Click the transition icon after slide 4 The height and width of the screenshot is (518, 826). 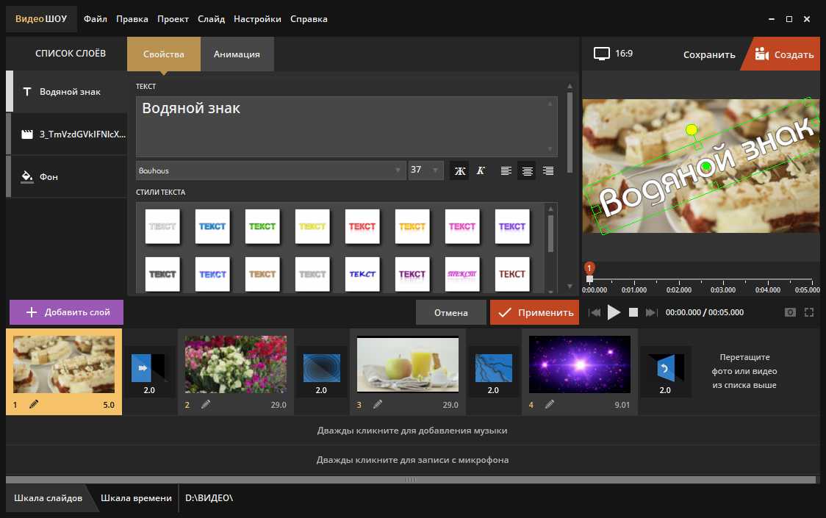pyautogui.click(x=664, y=370)
